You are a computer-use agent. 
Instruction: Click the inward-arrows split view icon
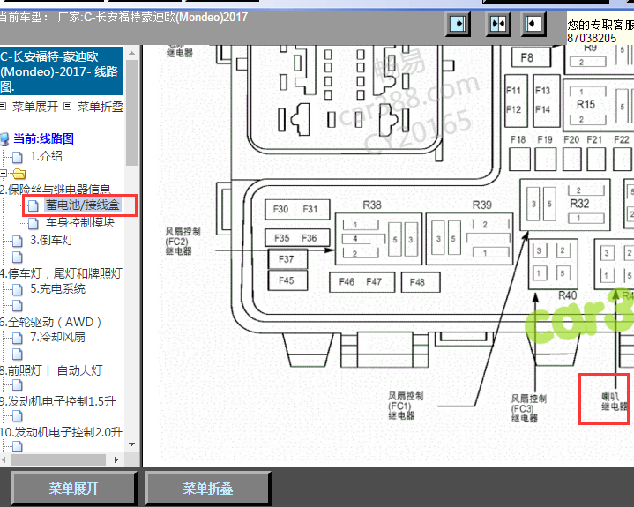click(497, 25)
